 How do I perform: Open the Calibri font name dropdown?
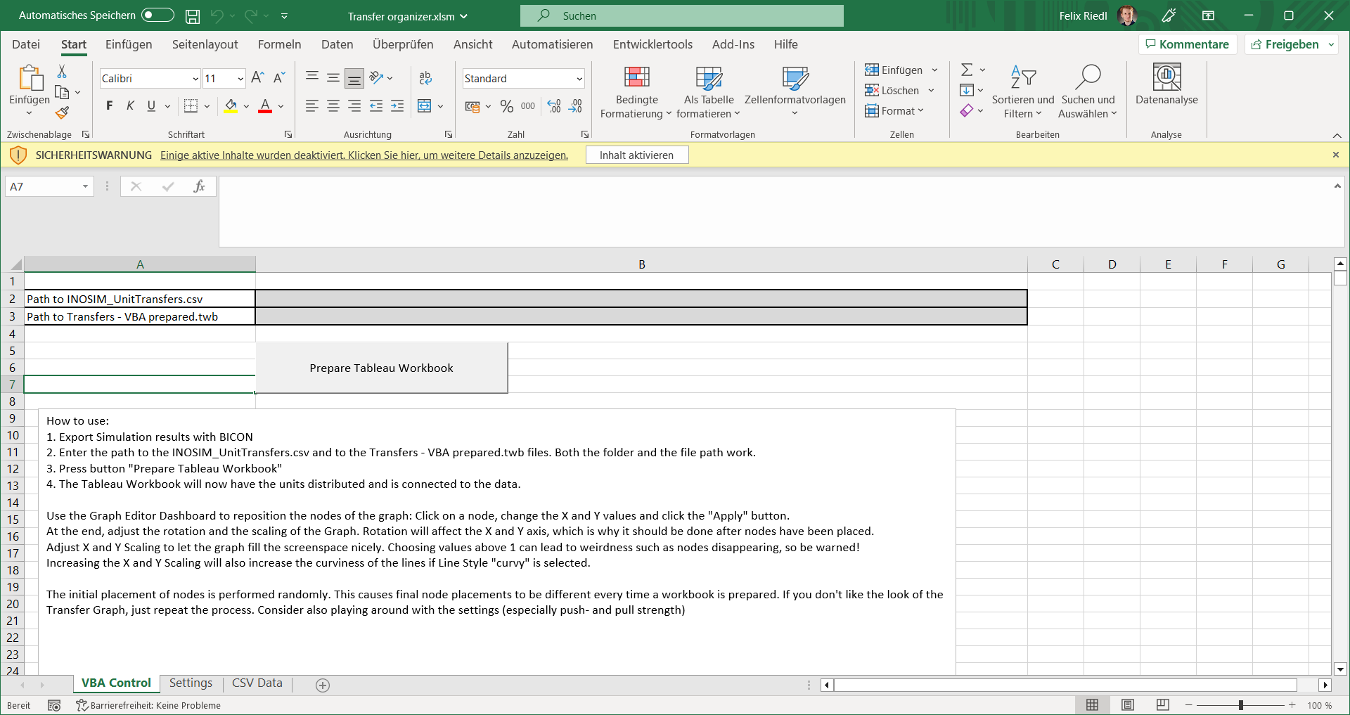[195, 79]
